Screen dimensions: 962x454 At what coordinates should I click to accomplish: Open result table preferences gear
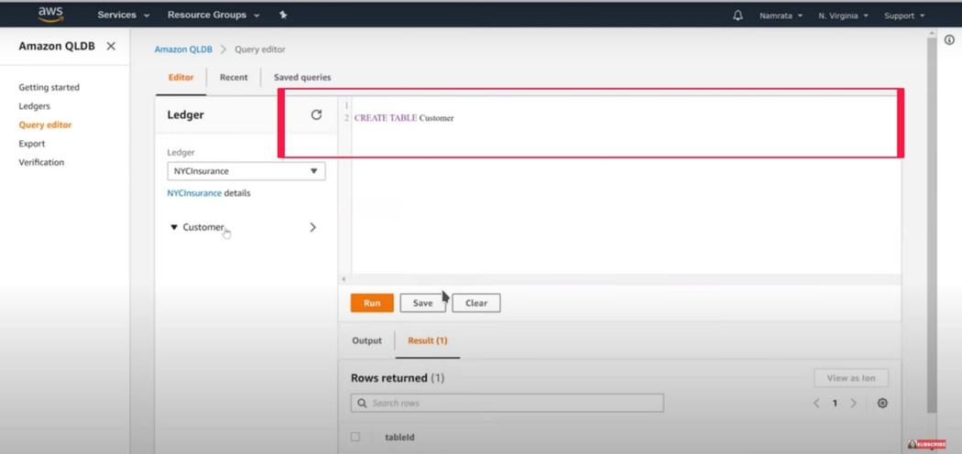pos(882,403)
